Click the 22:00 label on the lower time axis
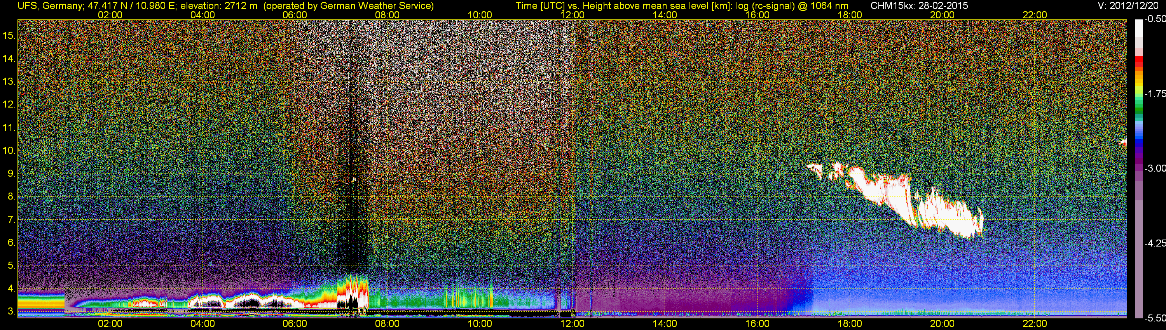The height and width of the screenshot is (330, 1166). tap(1035, 324)
